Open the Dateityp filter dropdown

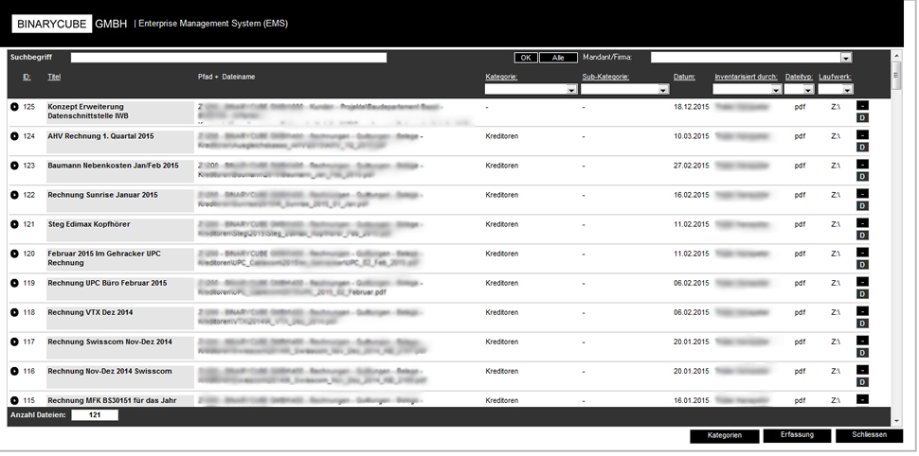808,90
